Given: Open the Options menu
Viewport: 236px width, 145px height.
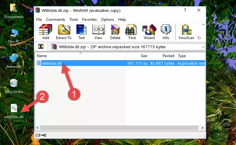Looking at the screenshot, I should tap(107, 20).
